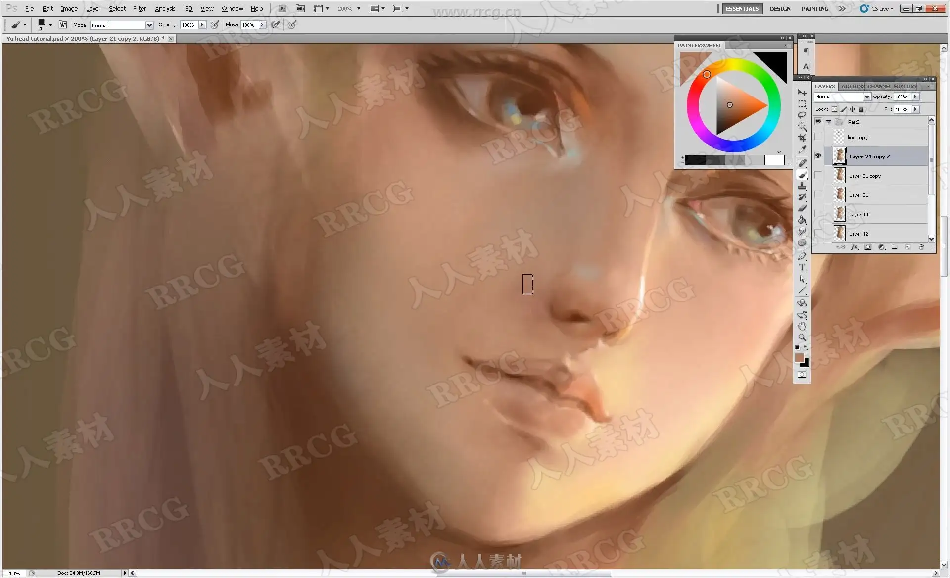Delete layer using trash icon

coord(921,247)
